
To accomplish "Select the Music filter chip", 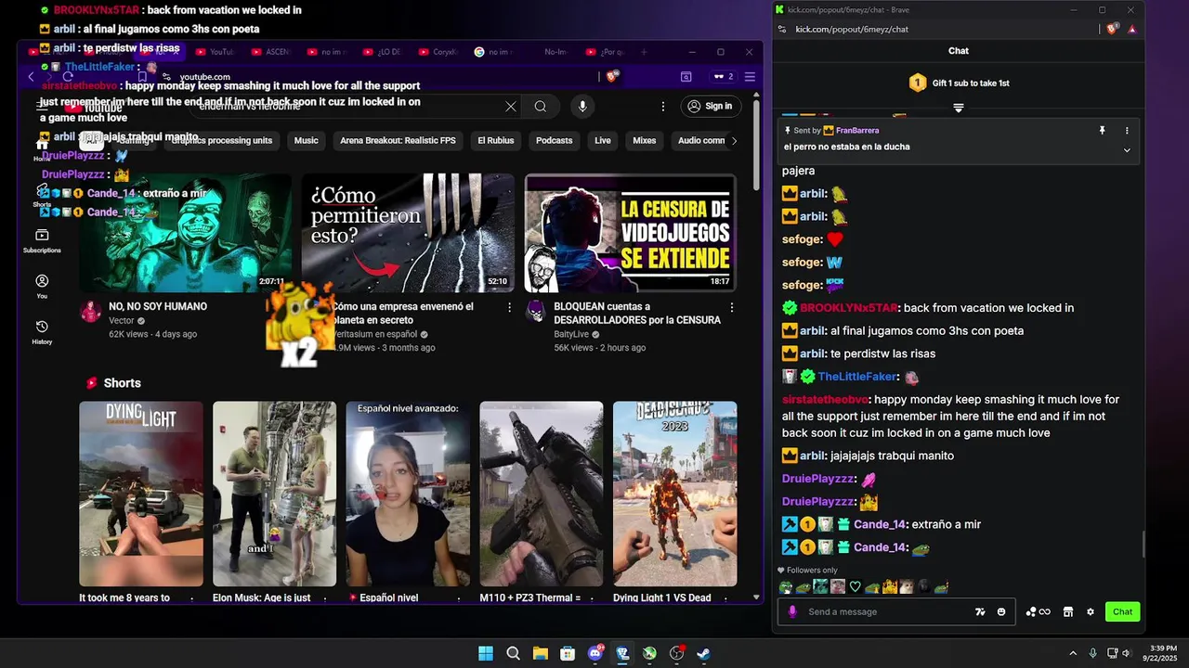I will click(306, 141).
